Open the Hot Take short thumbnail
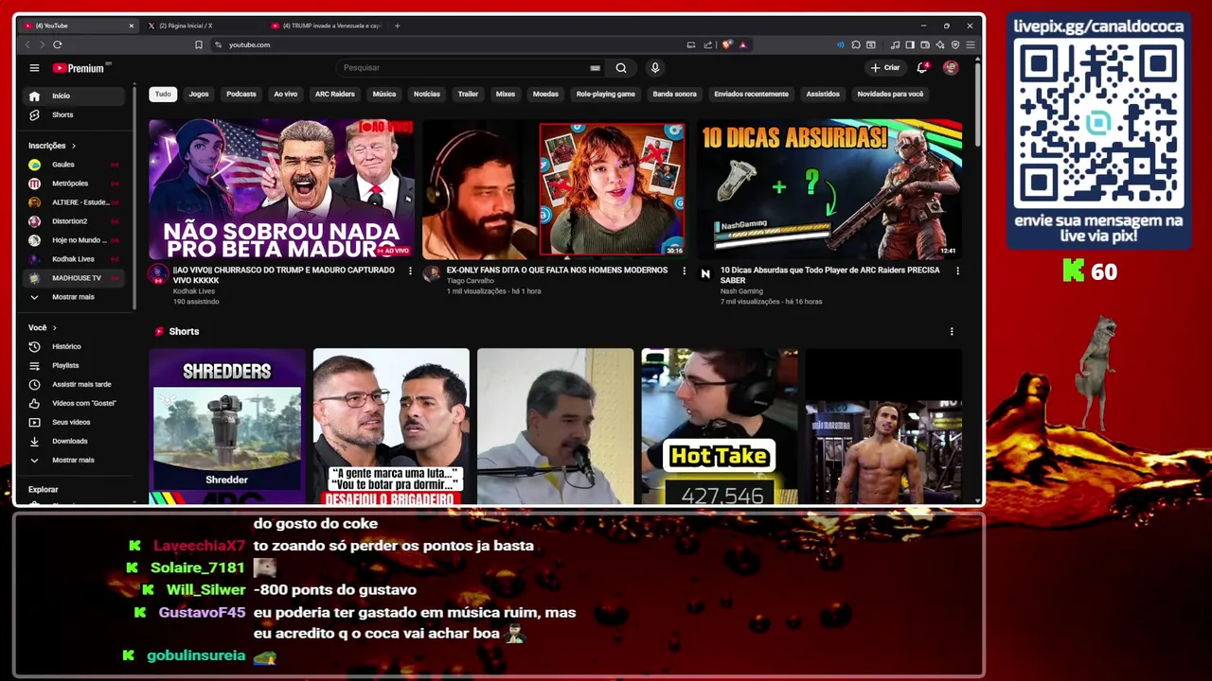 click(720, 427)
